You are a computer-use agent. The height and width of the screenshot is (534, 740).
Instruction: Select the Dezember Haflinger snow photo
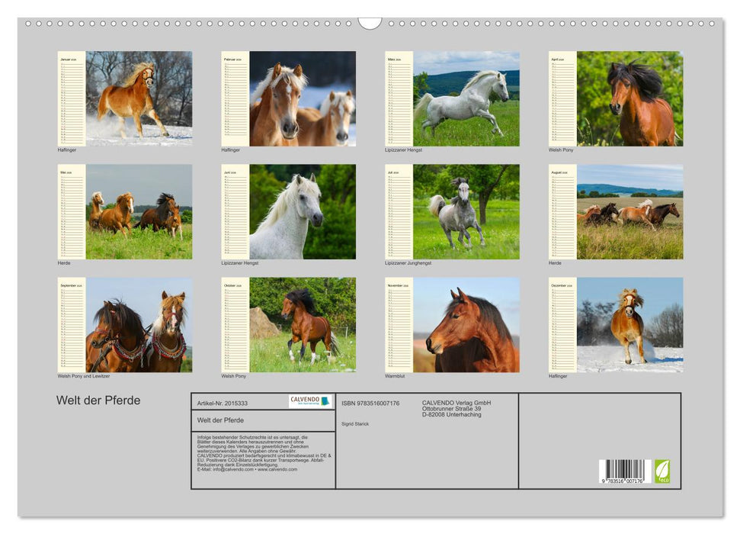(629, 324)
